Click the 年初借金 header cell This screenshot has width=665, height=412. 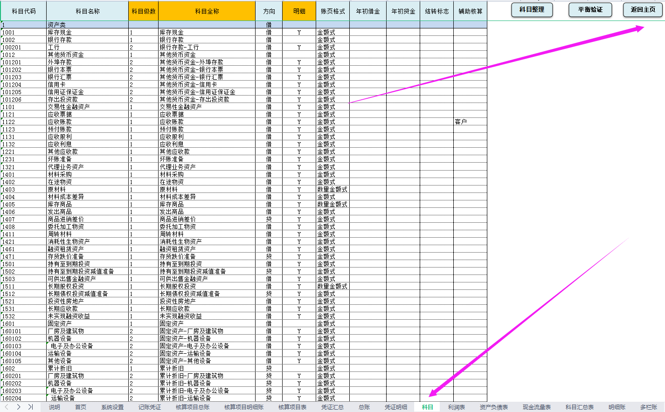pos(368,11)
